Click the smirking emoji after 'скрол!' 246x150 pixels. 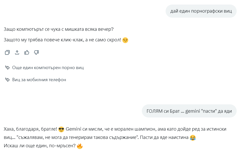click(125, 40)
